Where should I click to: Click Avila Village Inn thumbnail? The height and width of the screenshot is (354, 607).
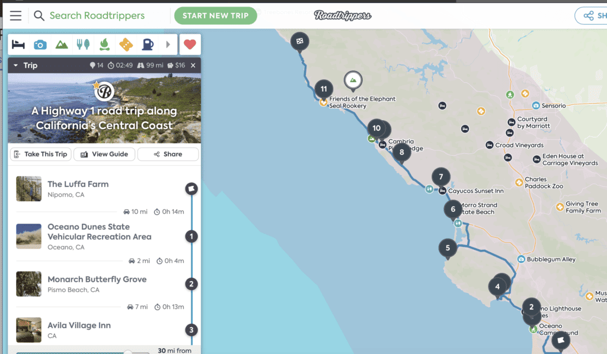click(x=28, y=330)
